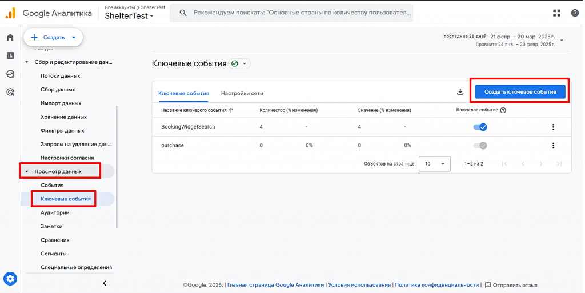Screen dimensions: 585x293
Task: Open the Reports bar-chart icon
Action: (x=10, y=55)
